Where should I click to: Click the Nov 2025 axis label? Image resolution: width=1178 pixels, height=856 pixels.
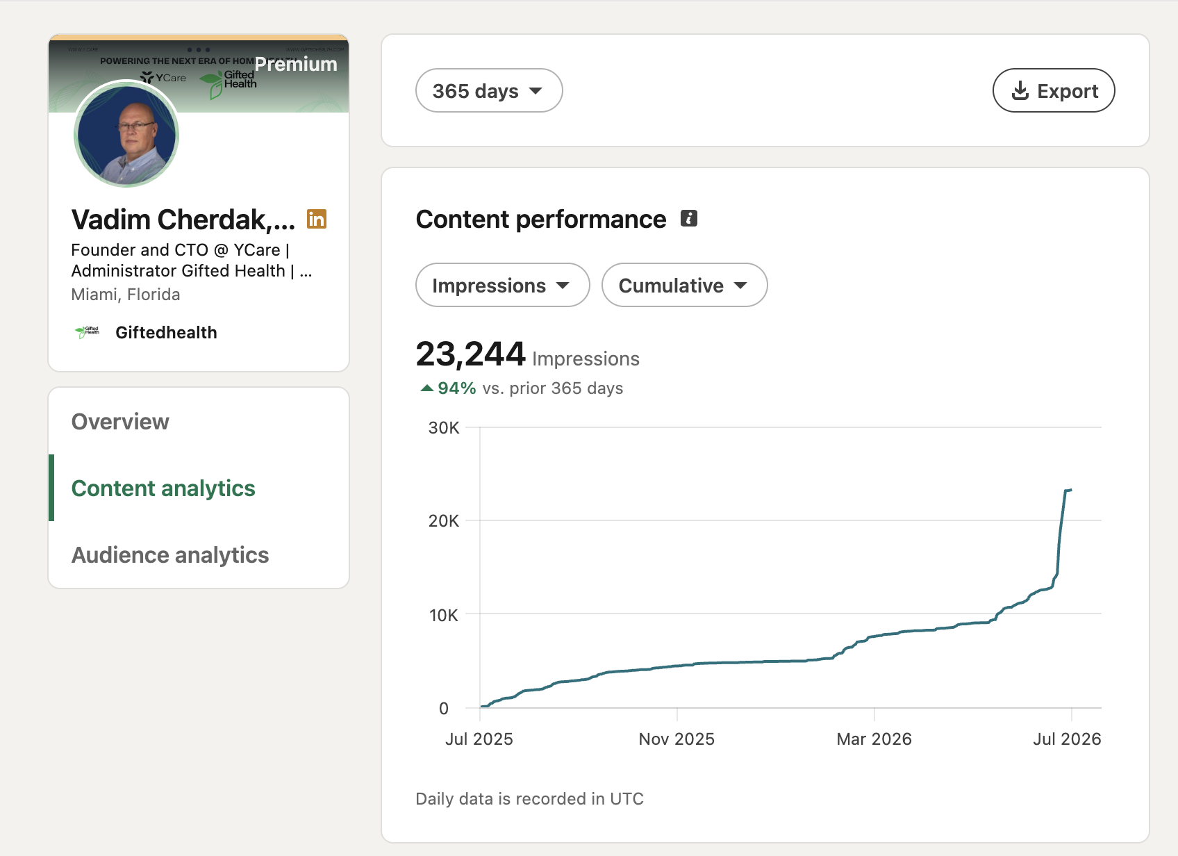(677, 739)
